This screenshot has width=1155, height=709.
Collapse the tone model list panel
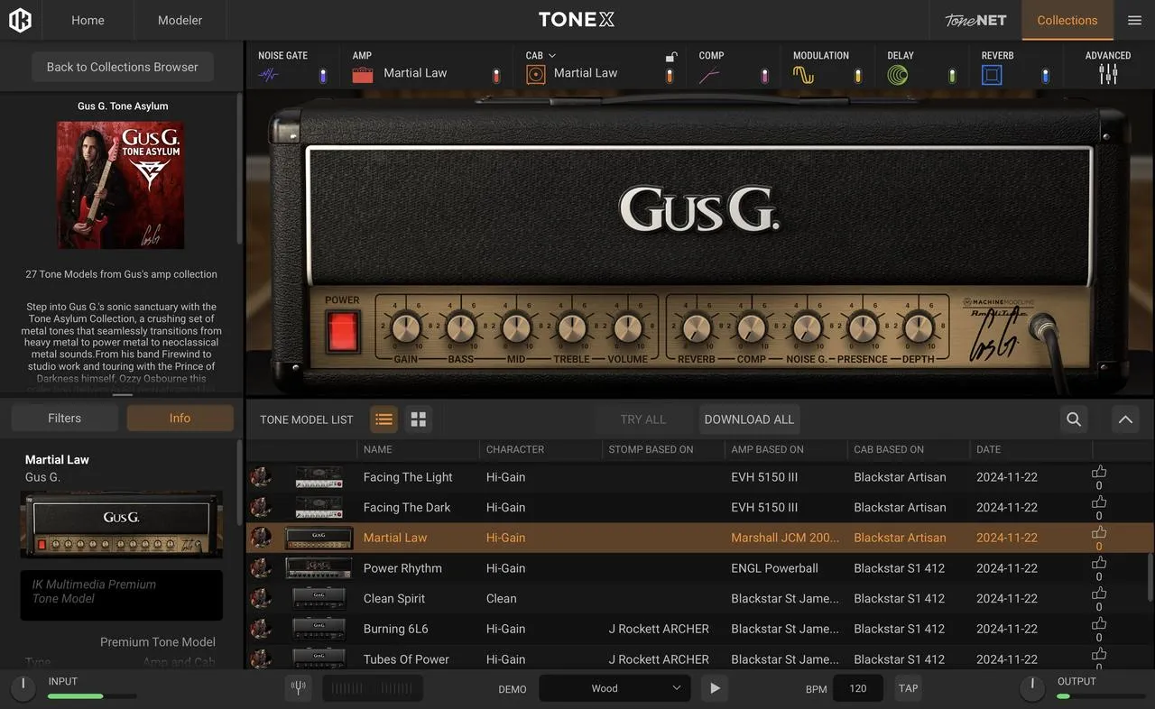pos(1125,419)
